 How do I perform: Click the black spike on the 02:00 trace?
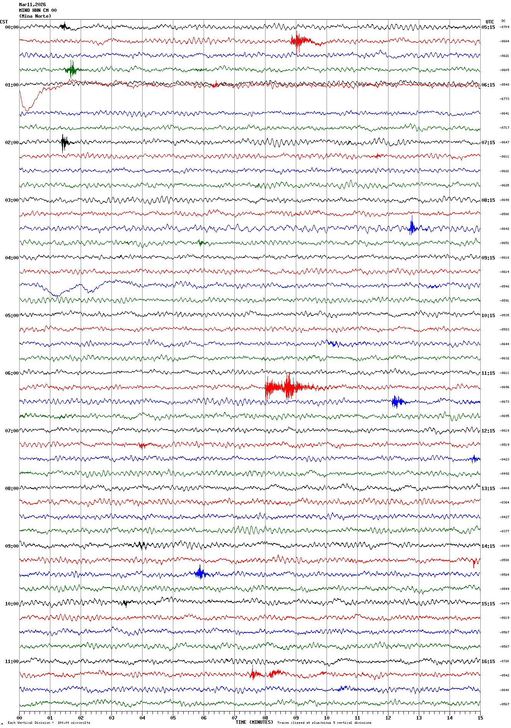click(x=64, y=143)
